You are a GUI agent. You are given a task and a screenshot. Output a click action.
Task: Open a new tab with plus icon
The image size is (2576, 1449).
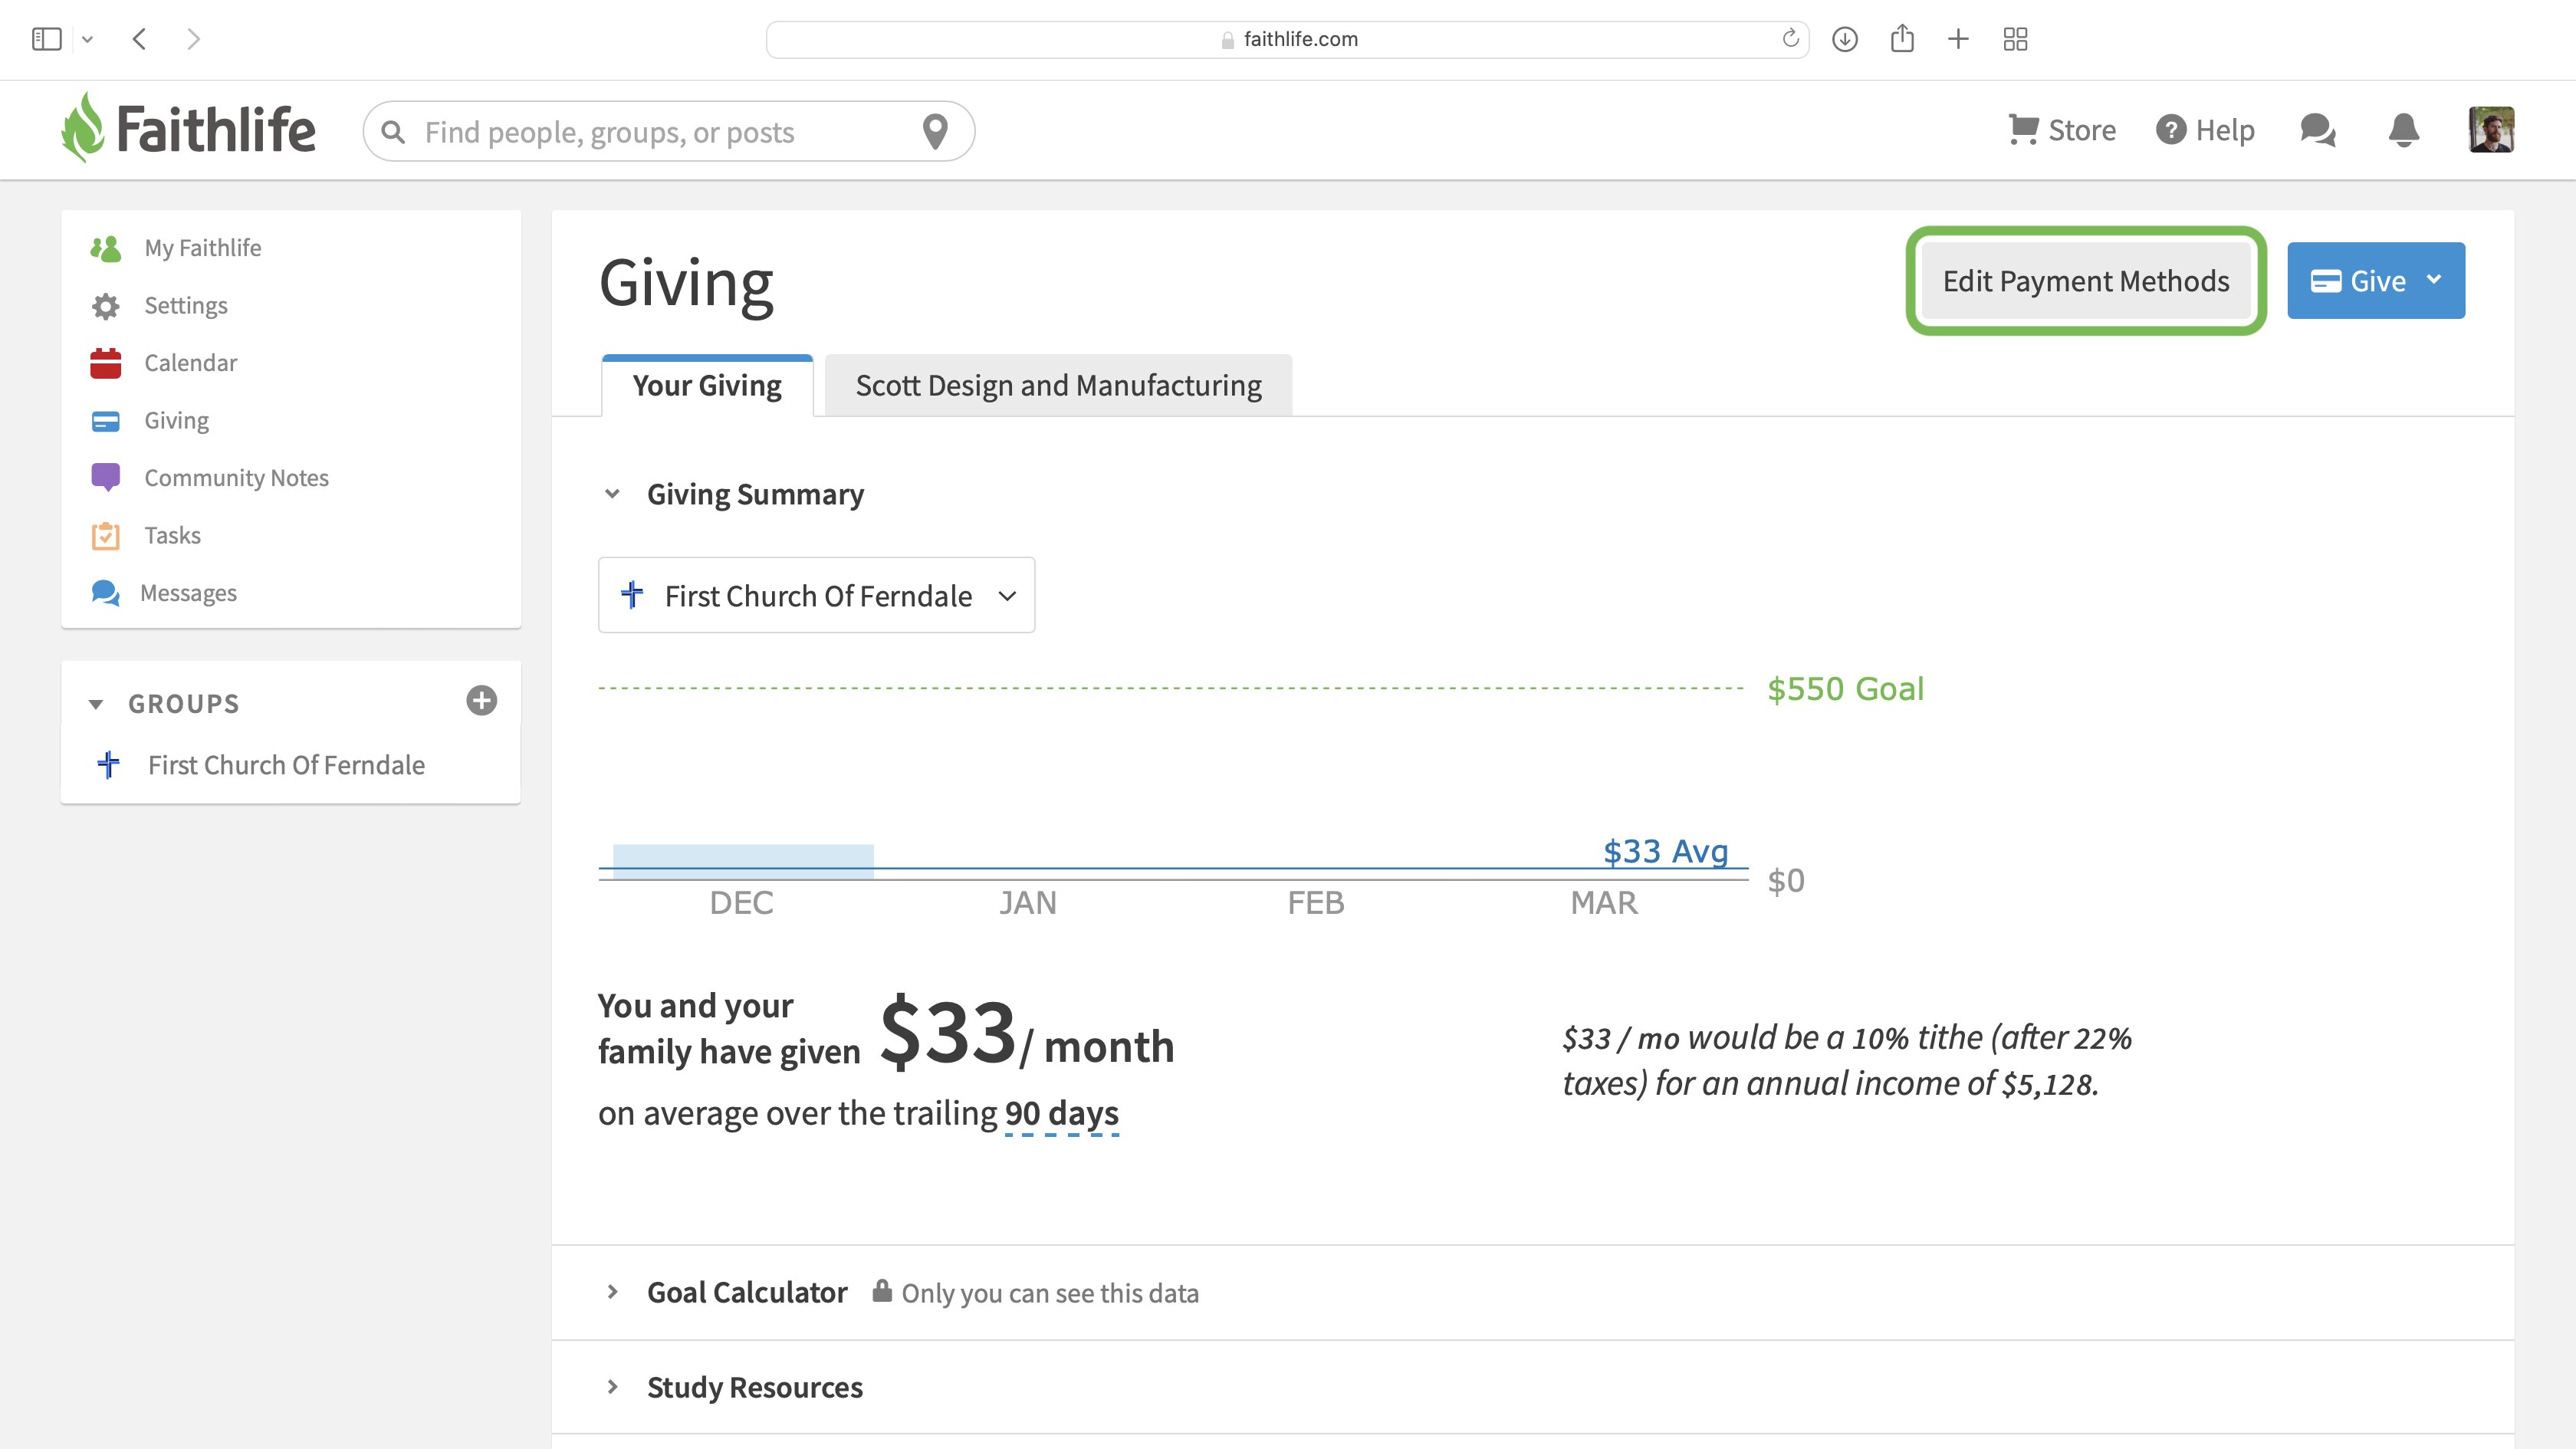(x=1958, y=39)
